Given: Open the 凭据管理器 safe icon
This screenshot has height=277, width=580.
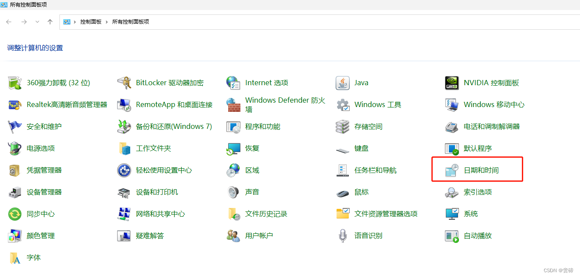Looking at the screenshot, I should point(15,170).
